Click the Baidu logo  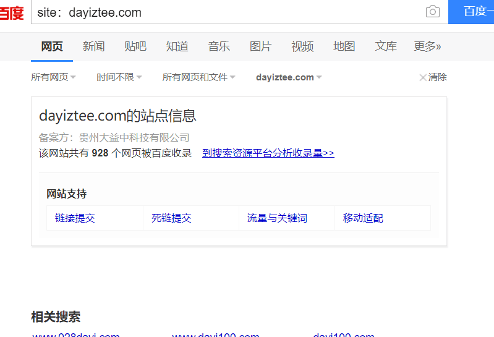coord(12,13)
